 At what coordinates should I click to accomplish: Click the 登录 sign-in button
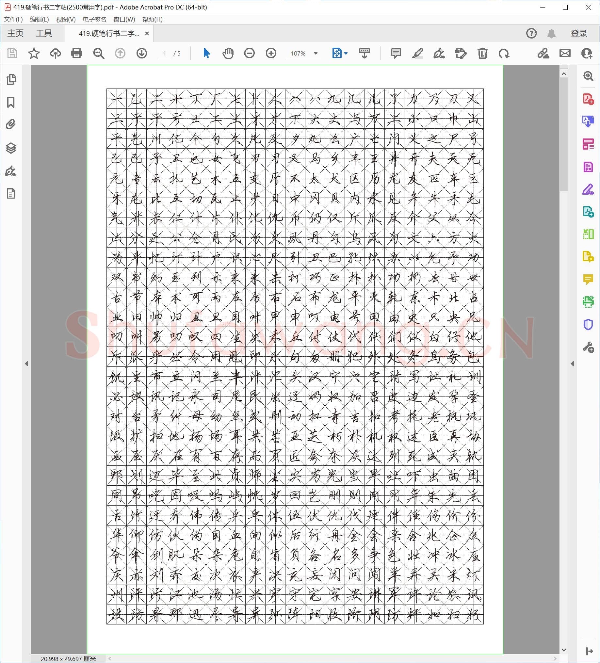(580, 33)
